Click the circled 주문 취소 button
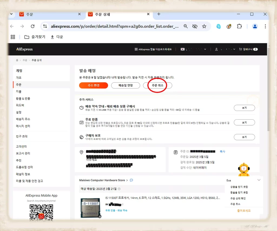 (x=157, y=85)
